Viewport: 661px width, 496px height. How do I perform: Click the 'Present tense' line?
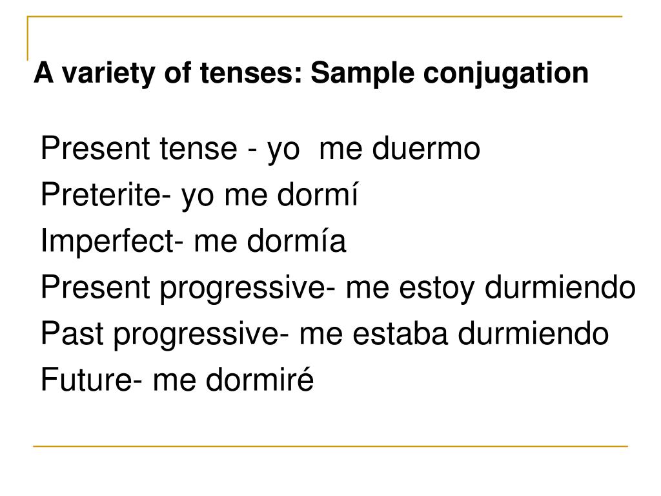[261, 149]
